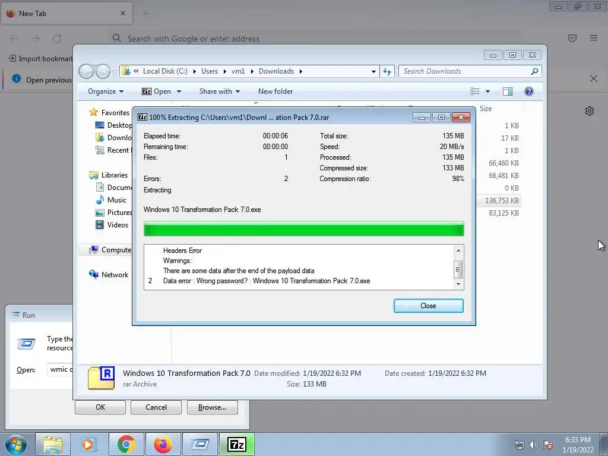Image resolution: width=608 pixels, height=456 pixels.
Task: Close the 7-Zip extraction dialog with Close button
Action: point(428,306)
